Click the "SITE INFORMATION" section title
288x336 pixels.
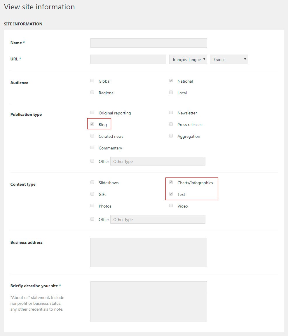pos(23,24)
